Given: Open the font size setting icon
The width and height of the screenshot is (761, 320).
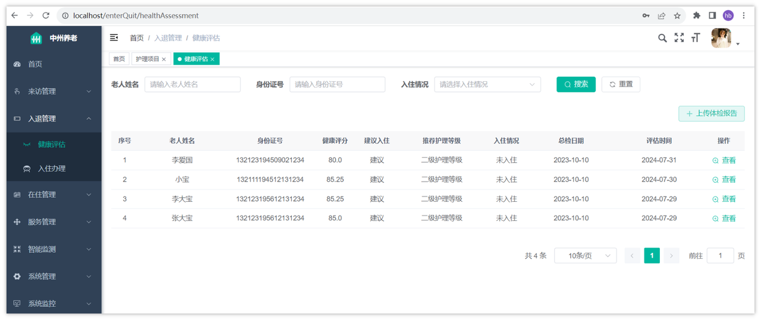Looking at the screenshot, I should [696, 38].
